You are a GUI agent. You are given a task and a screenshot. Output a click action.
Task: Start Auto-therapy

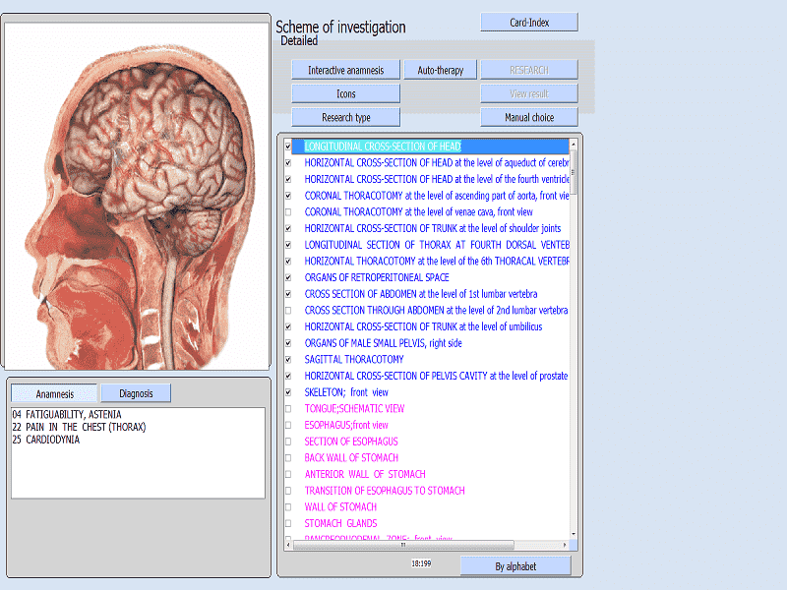[440, 70]
